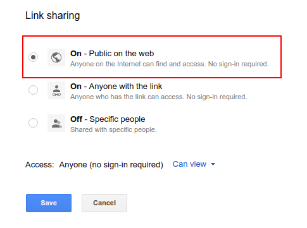The width and height of the screenshot is (307, 228).
Task: Click the 'Access:' label
Action: (40, 165)
